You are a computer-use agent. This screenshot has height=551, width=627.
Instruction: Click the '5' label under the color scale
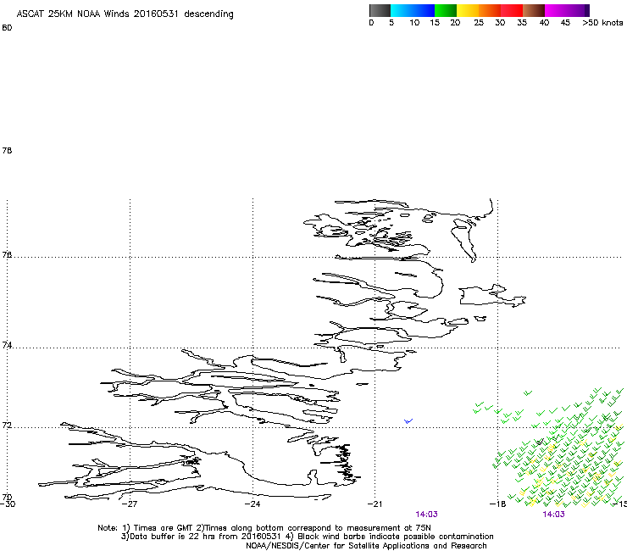click(x=391, y=23)
